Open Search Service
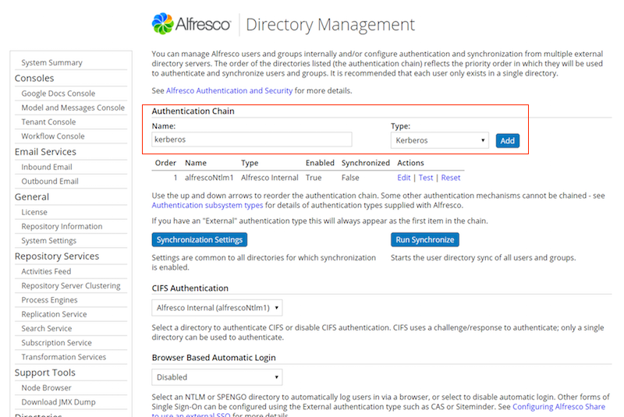Screen dimensions: 624x417 coord(47,329)
